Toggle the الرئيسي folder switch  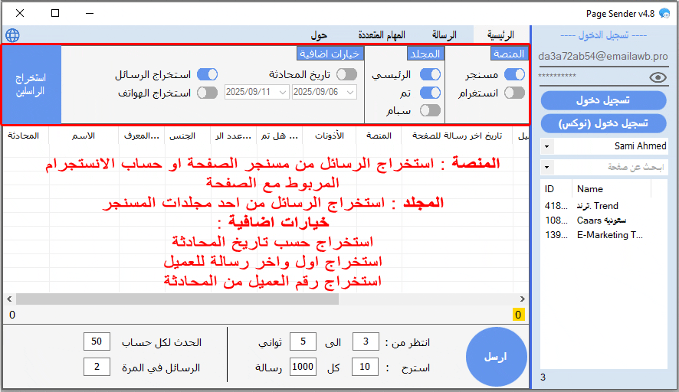pos(430,74)
